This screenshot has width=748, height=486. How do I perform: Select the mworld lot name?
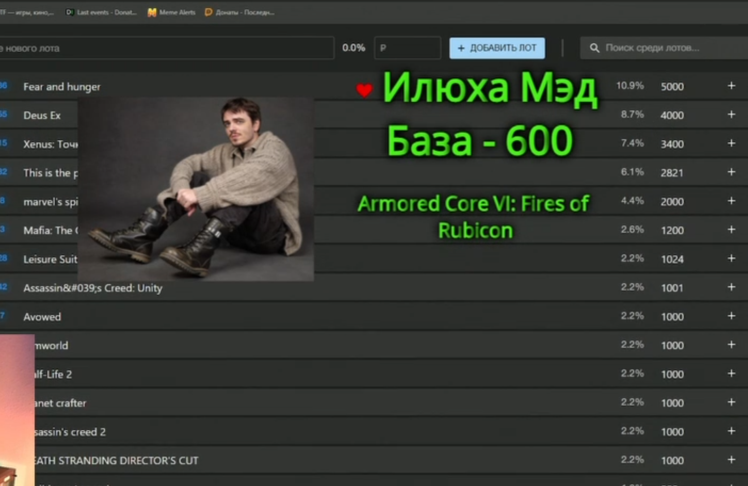[x=52, y=346]
